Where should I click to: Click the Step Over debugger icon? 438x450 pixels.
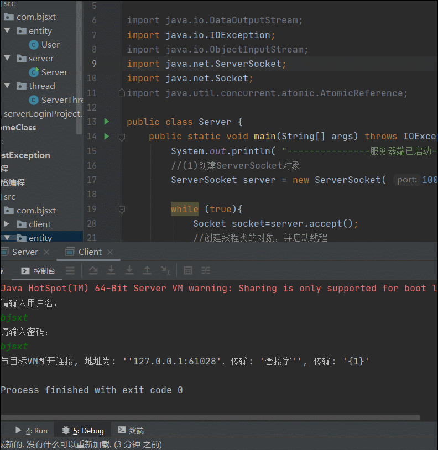click(x=93, y=270)
